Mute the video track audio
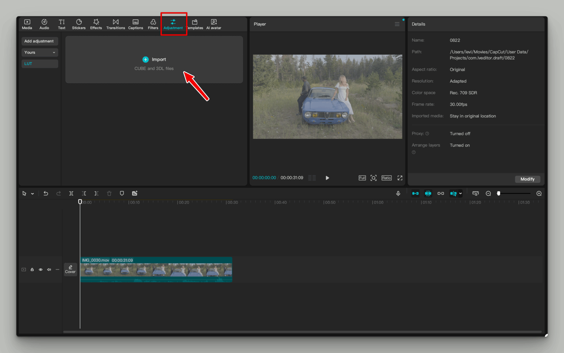The image size is (564, 353). (49, 269)
